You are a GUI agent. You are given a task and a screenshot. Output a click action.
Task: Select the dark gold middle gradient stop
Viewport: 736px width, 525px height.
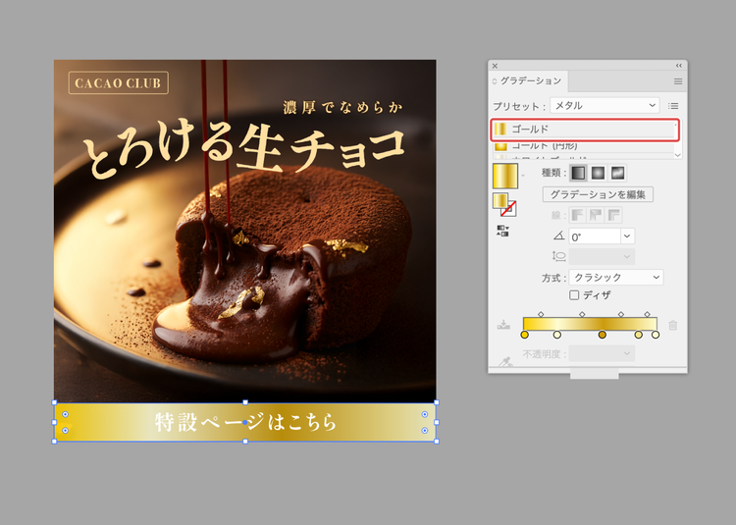[602, 335]
